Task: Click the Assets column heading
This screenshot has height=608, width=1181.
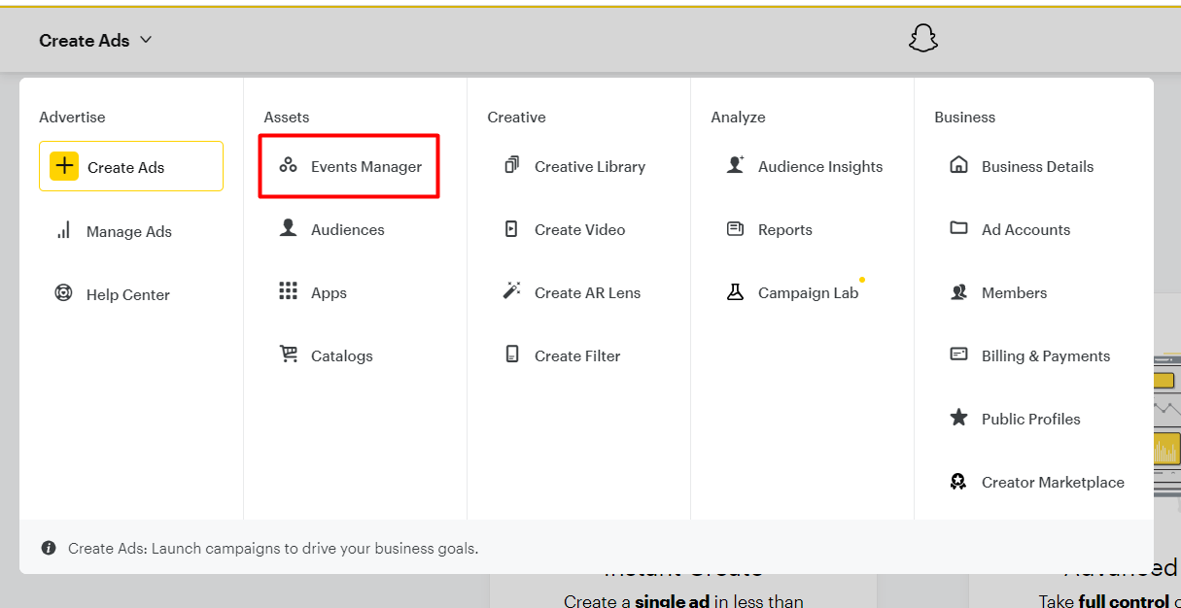Action: [x=286, y=117]
